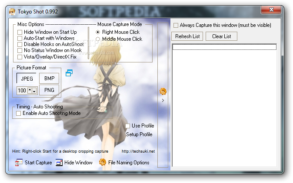This screenshot has height=183, width=293.
Task: Click the JPEG quality value field showing 100
Action: 22,91
